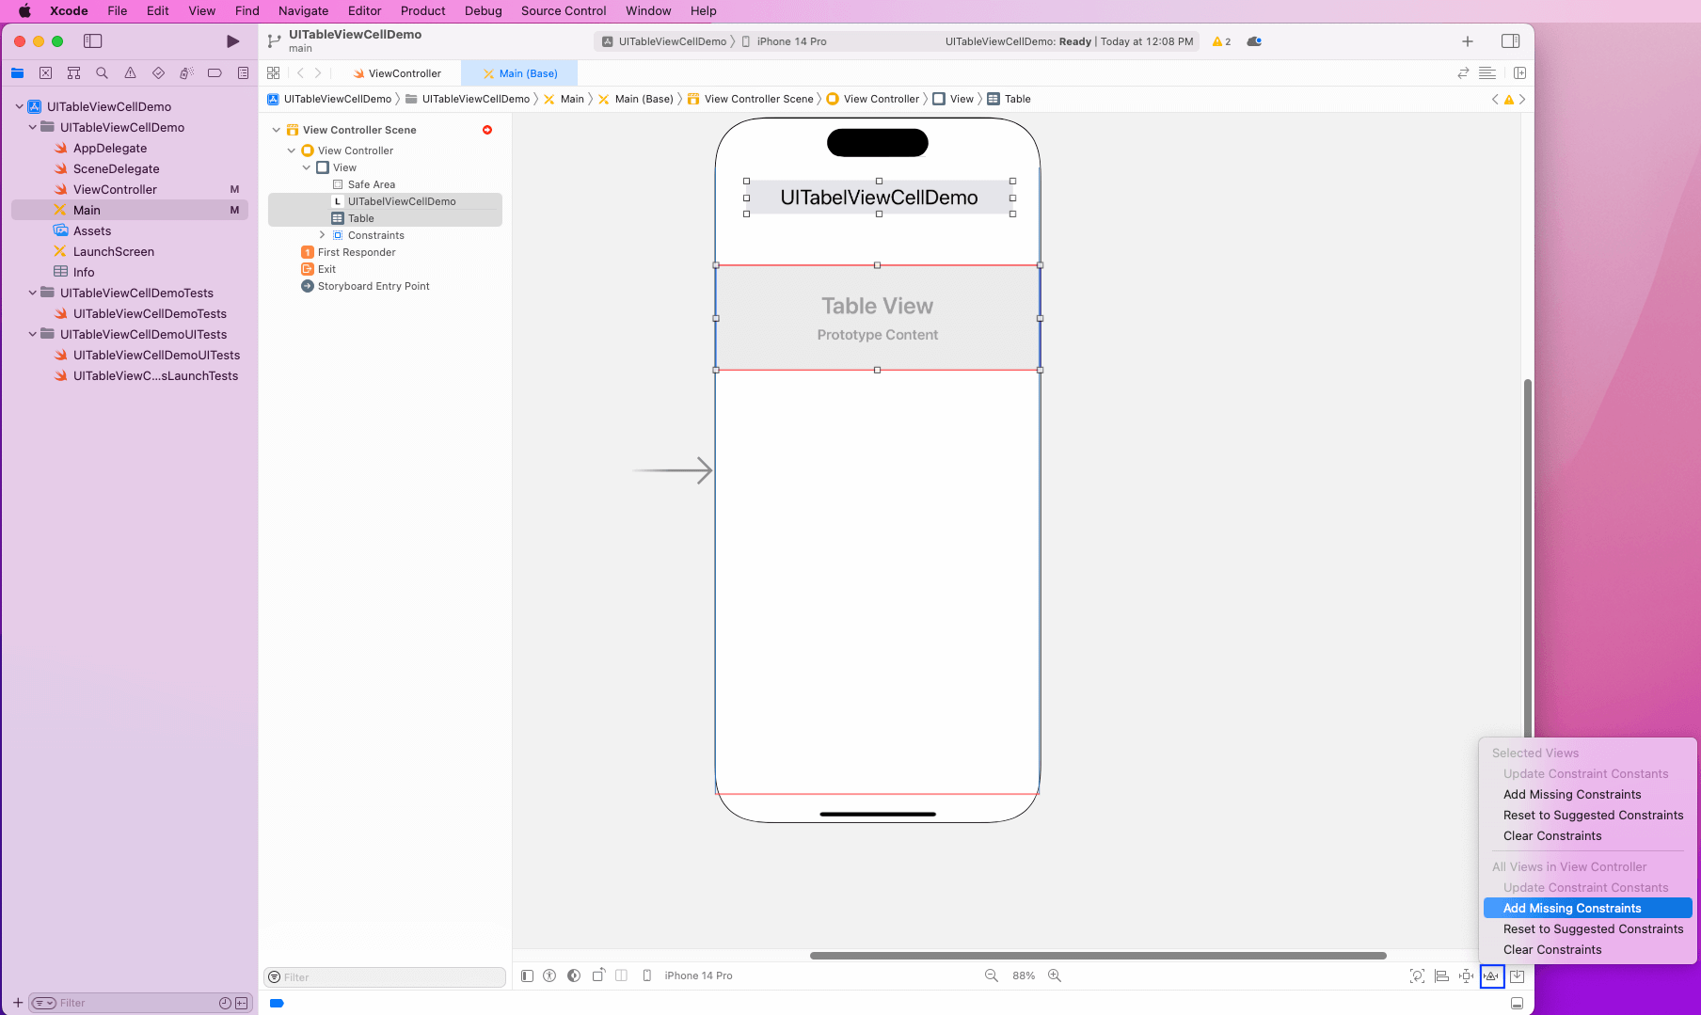Expand the Constraints item in the outline
Viewport: 1701px width, 1015px height.
coord(324,235)
